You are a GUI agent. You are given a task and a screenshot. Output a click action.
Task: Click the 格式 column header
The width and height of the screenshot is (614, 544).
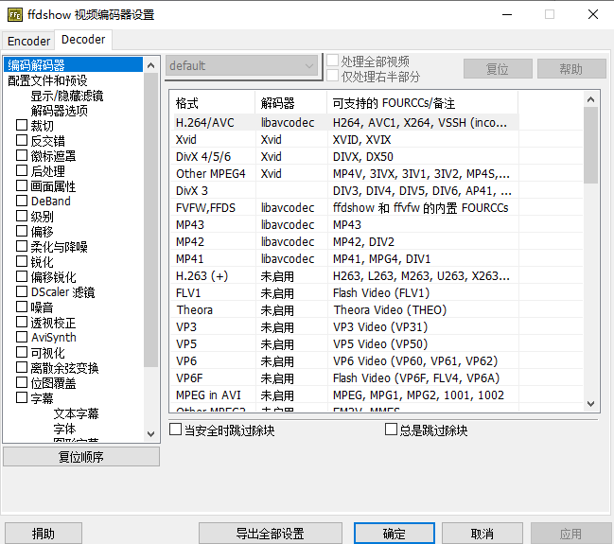click(x=213, y=103)
